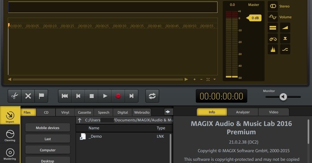Click the Last button
Screen dimensions: 312x163
47,139
